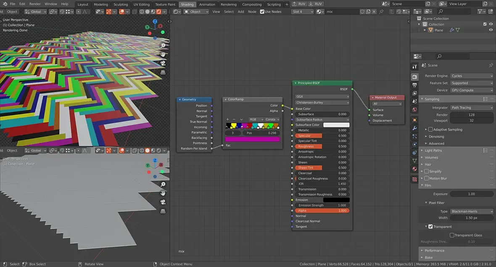The image size is (496, 267).
Task: Open the node editor Add menu
Action: point(241,12)
